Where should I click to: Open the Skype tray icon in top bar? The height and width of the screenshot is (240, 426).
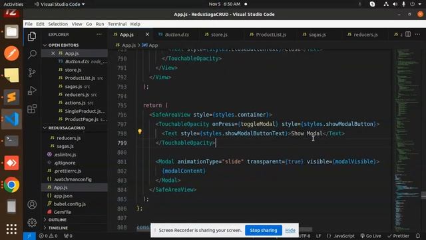[x=373, y=4]
